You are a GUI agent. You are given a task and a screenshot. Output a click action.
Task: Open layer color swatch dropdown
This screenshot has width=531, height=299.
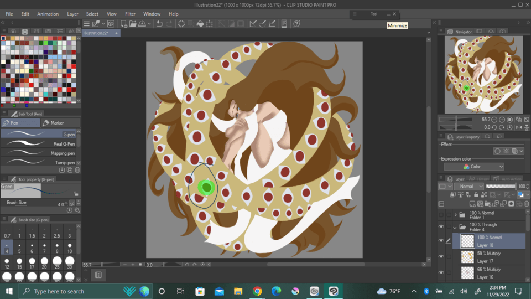point(528,195)
